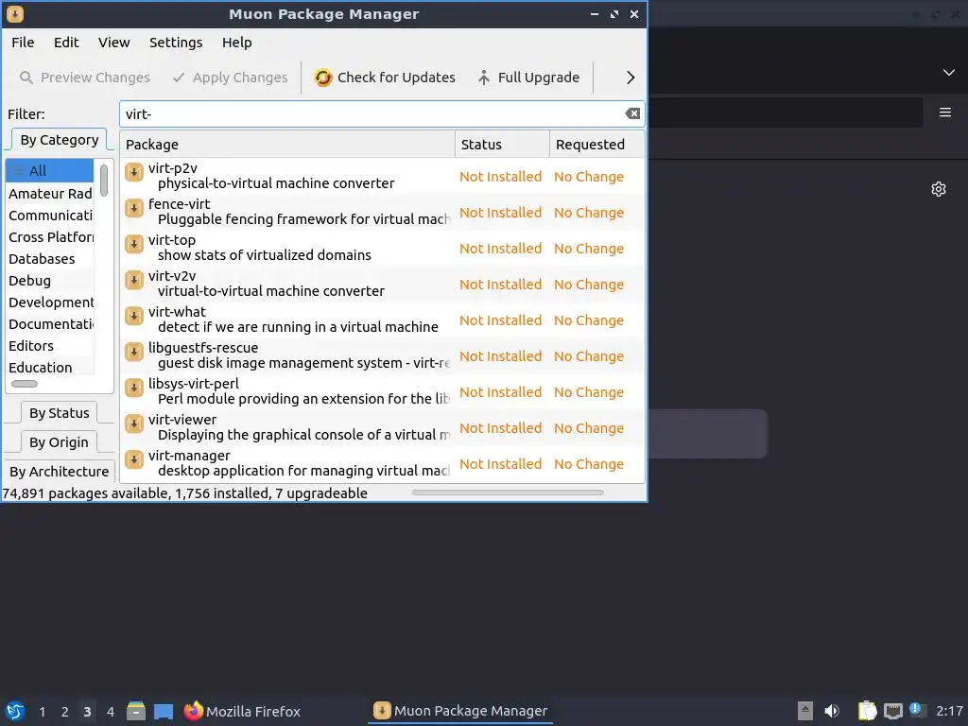Open the Edit menu
Image resolution: width=968 pixels, height=726 pixels.
coord(66,43)
